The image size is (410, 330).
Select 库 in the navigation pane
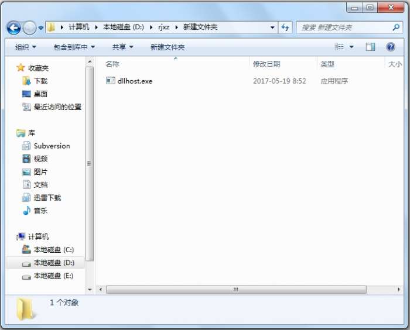[x=32, y=133]
